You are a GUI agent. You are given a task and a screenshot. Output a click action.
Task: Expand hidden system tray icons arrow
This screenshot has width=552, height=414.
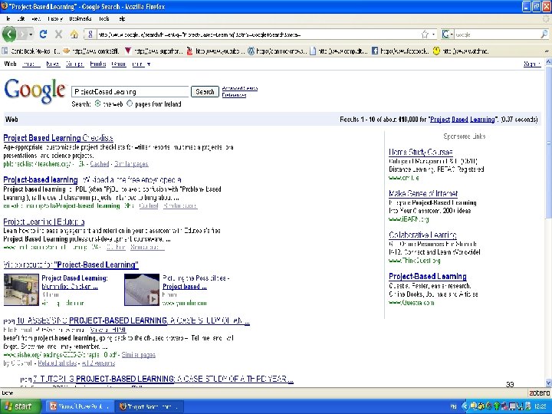tap(465, 406)
